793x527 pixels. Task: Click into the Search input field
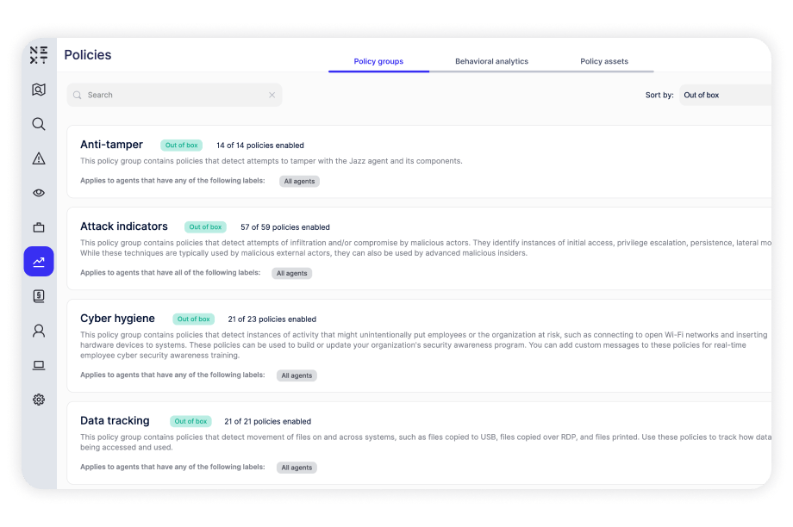click(x=174, y=95)
